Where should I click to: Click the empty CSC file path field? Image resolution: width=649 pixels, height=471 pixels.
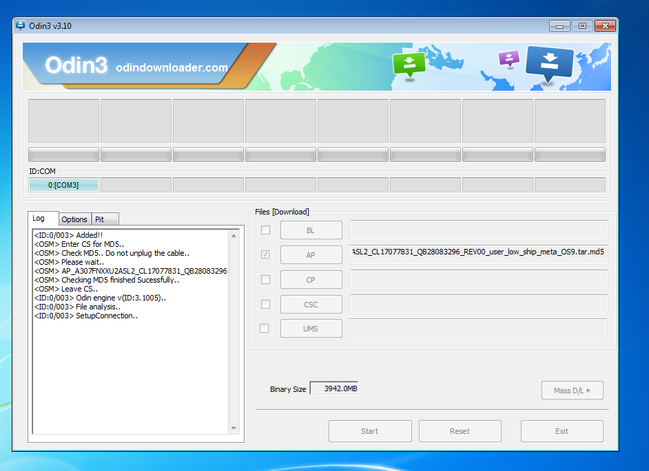coord(479,304)
